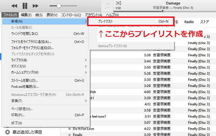Click the music note album artwork
Viewport: 216px width, 136px height.
tap(107, 6)
